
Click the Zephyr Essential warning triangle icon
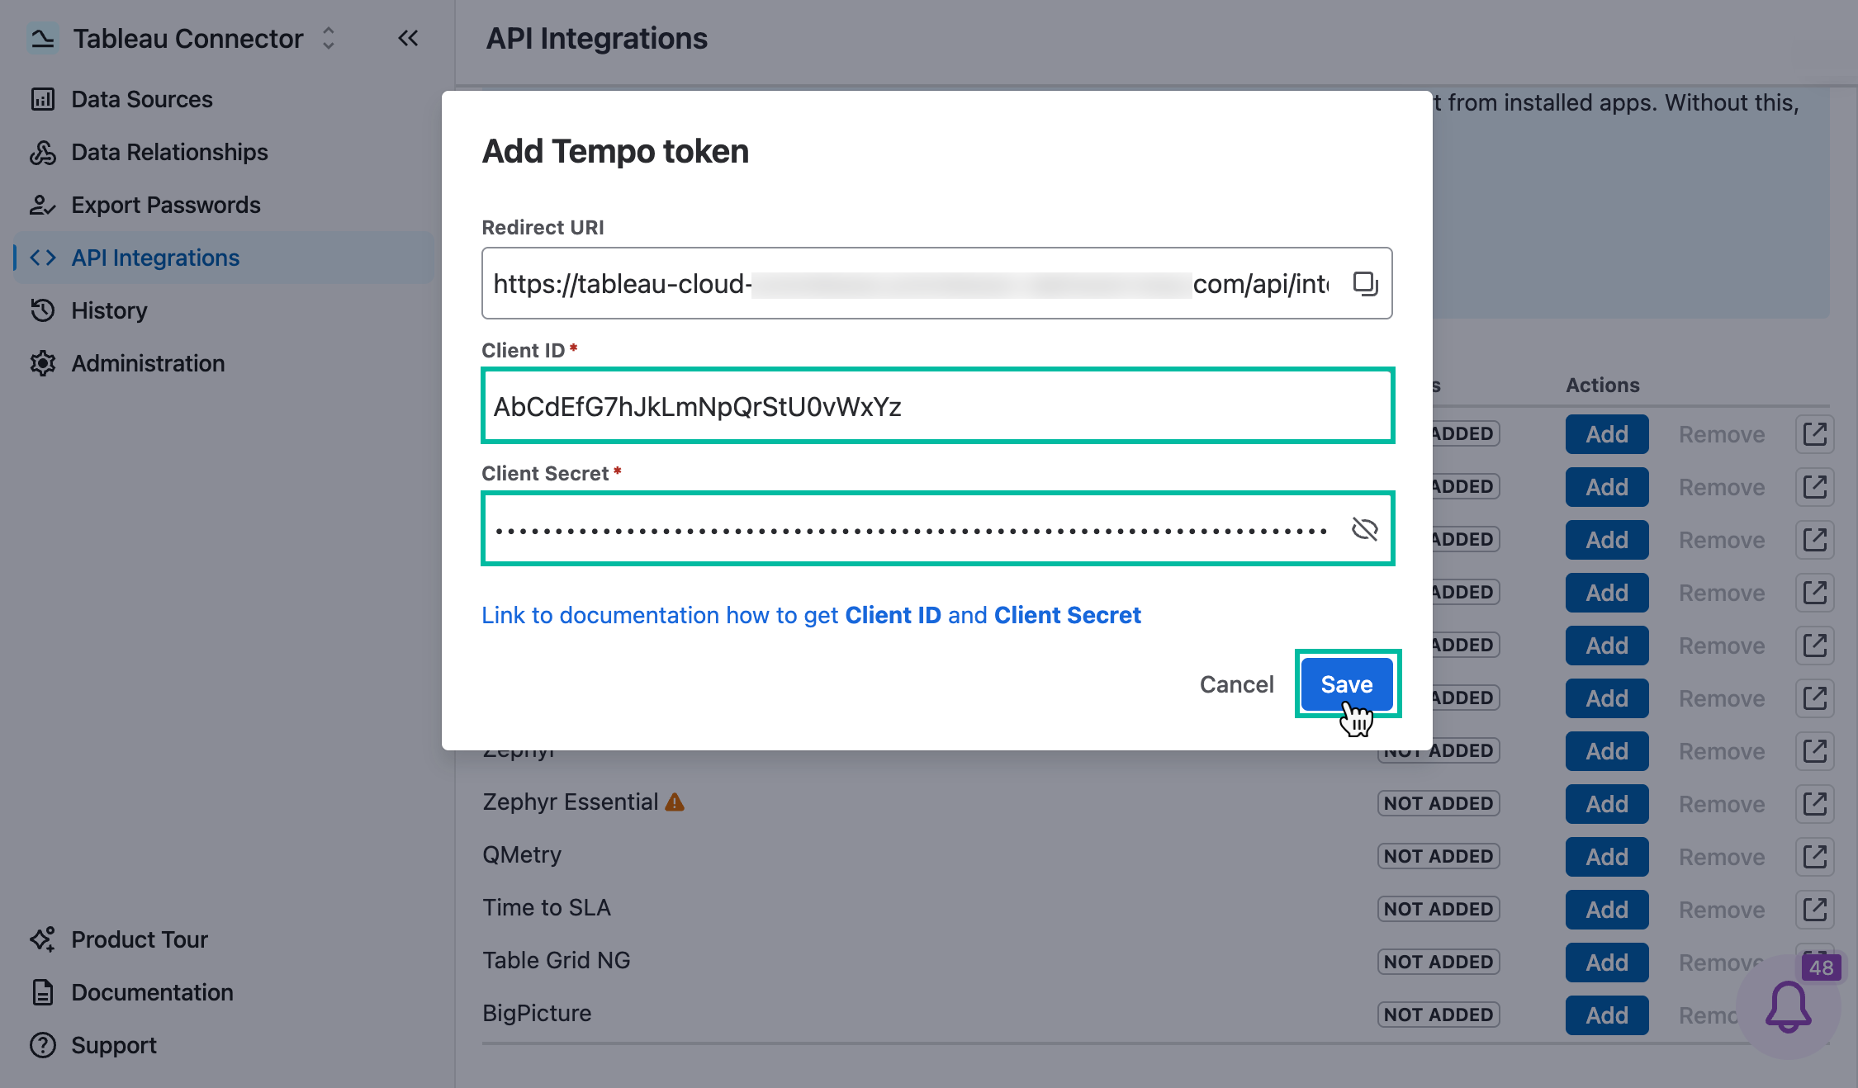click(675, 802)
